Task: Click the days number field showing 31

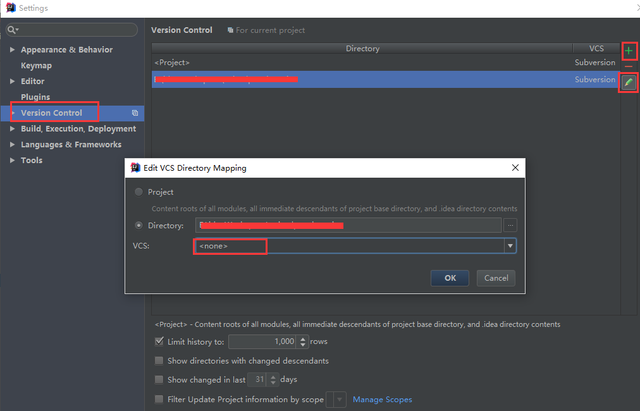Action: (257, 379)
